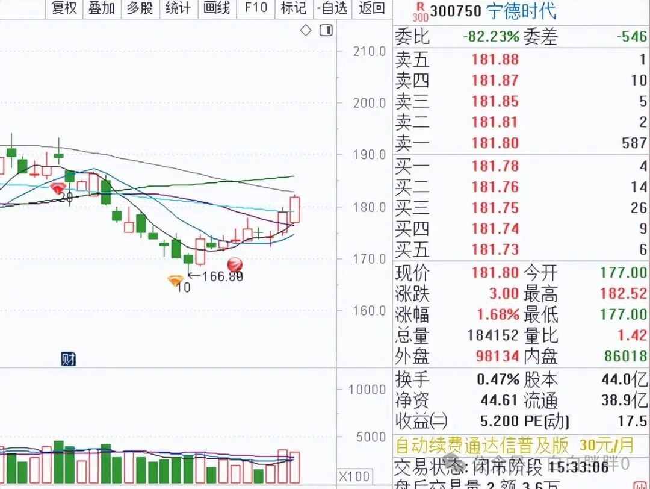Screen dimensions: 650x489
Task: Open the 叠加 overlay option
Action: 102,8
